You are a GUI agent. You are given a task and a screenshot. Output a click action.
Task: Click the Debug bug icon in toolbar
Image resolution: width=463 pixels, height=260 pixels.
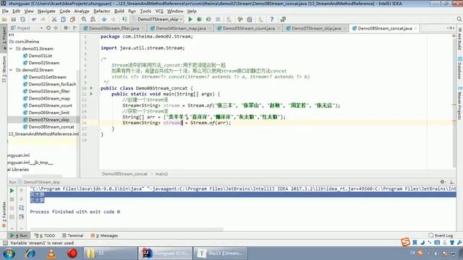point(200,19)
